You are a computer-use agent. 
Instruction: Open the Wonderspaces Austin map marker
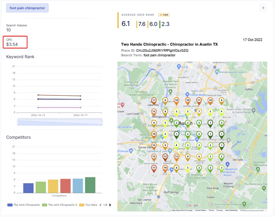pyautogui.click(x=216, y=73)
